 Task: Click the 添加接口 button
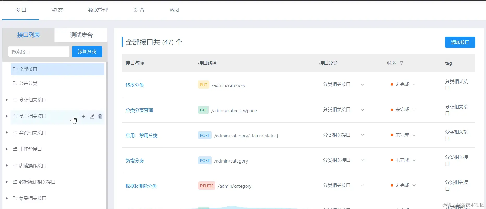(x=460, y=42)
